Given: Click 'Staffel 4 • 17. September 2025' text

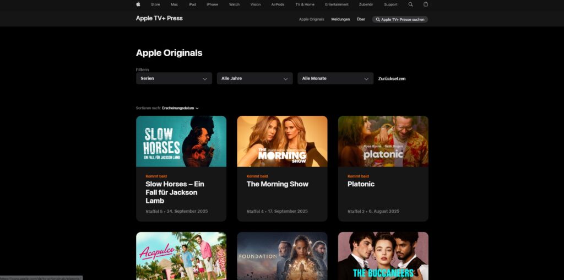Looking at the screenshot, I should pos(277,211).
